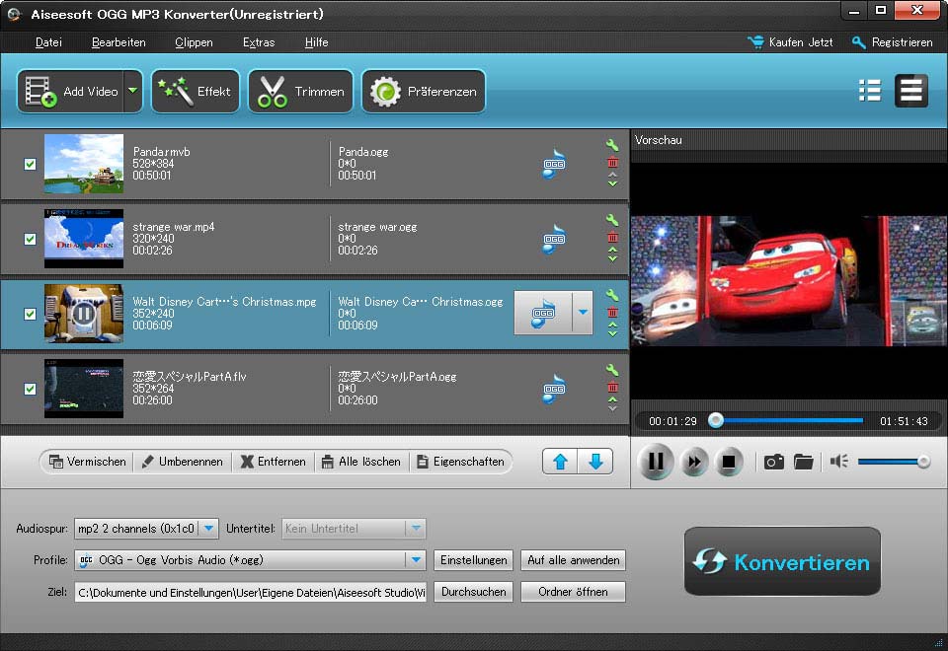This screenshot has width=948, height=651.
Task: Click the Vermischen button
Action: coord(87,462)
